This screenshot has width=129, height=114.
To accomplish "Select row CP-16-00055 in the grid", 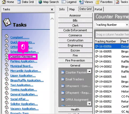I will 112,52.
